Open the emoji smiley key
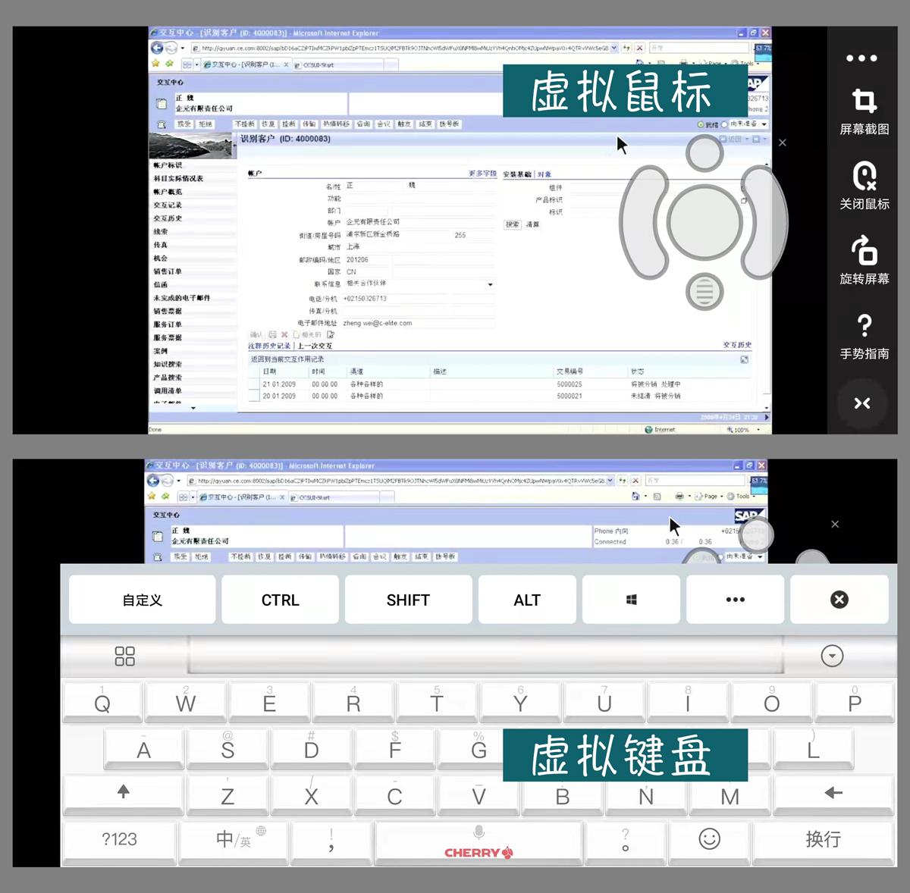910x893 pixels. tap(709, 838)
